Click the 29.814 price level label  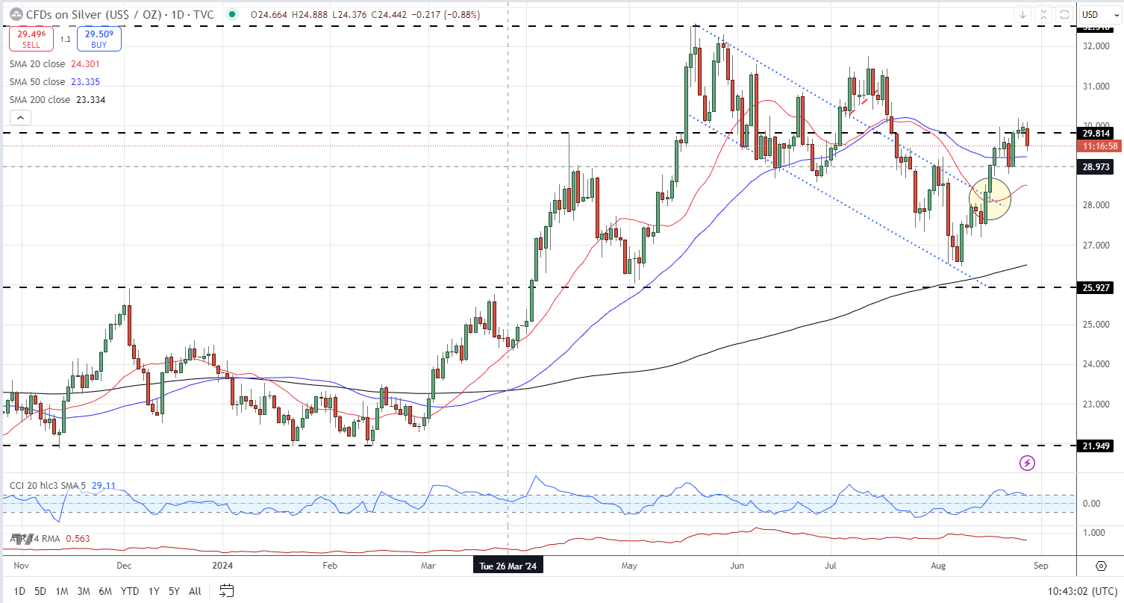[1096, 133]
